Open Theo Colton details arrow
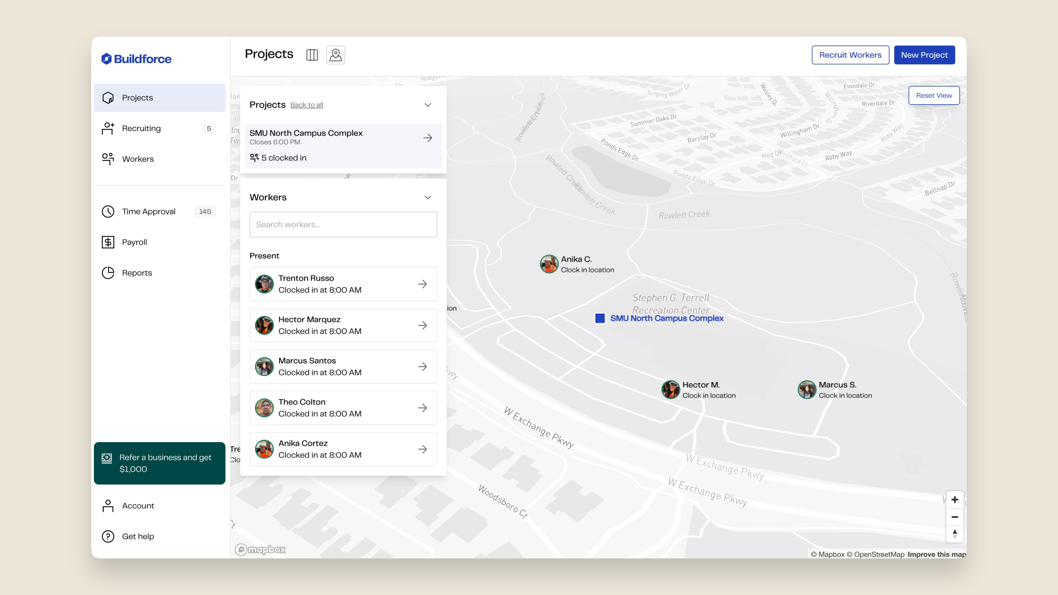The width and height of the screenshot is (1058, 595). click(x=422, y=408)
